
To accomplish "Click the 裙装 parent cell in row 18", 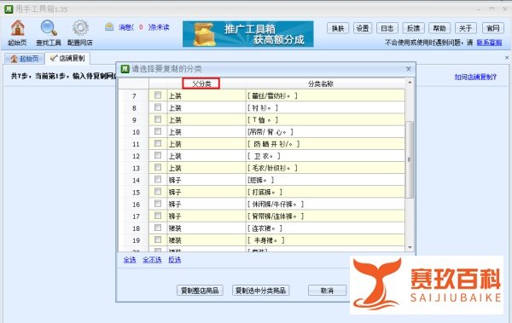I will click(206, 228).
